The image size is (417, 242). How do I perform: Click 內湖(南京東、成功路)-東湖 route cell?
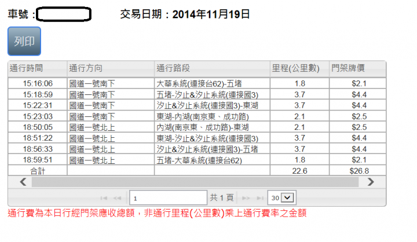pyautogui.click(x=212, y=127)
